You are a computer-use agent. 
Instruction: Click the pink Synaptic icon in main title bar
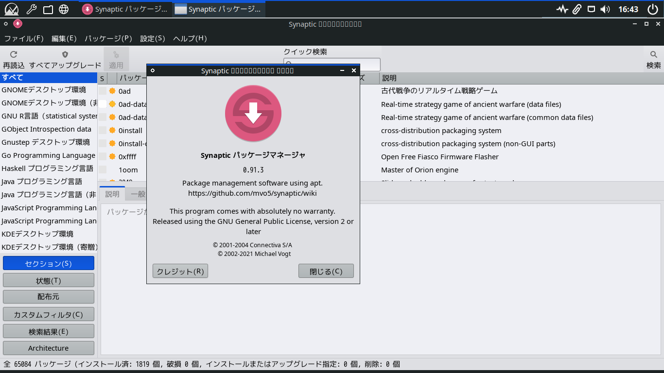(x=17, y=23)
